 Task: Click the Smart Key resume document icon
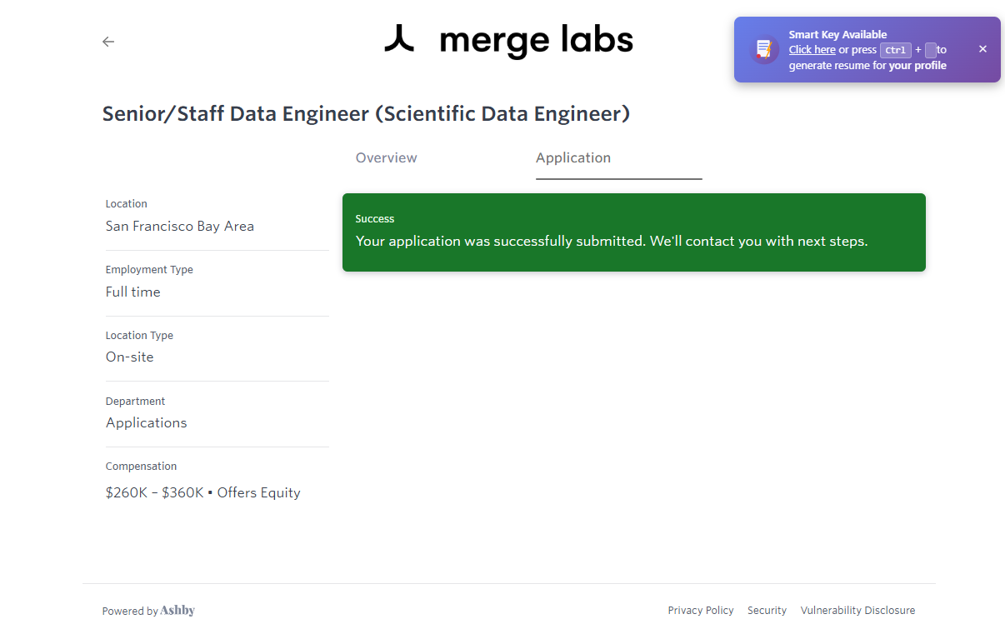(x=763, y=50)
